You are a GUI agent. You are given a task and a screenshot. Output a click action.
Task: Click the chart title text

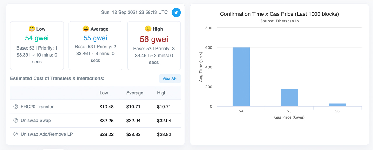279,14
